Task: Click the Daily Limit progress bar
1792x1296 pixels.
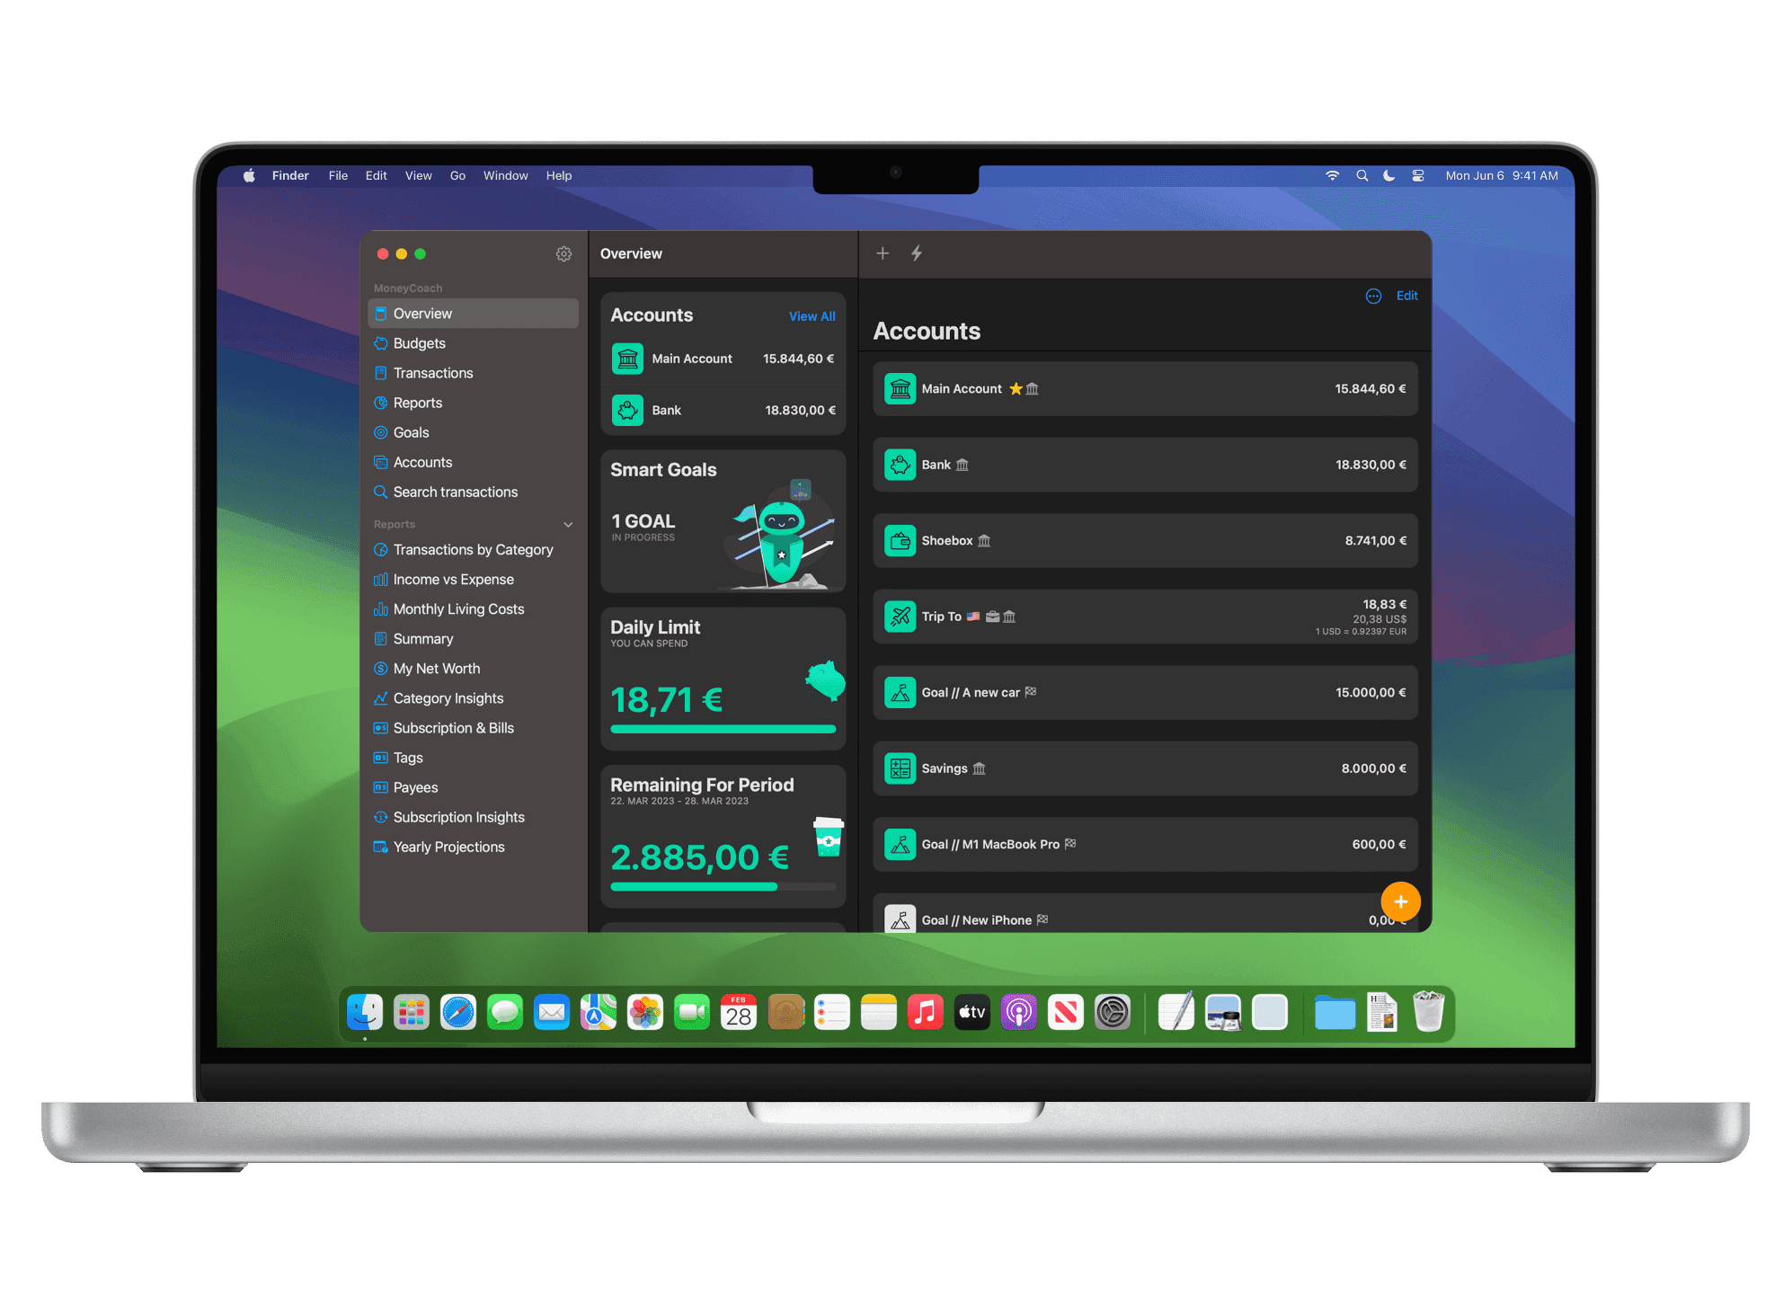Action: pyautogui.click(x=722, y=729)
